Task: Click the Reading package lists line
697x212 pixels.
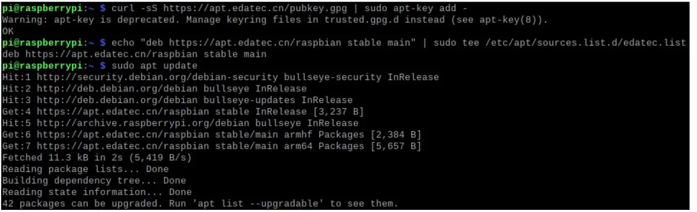Action: (85, 169)
